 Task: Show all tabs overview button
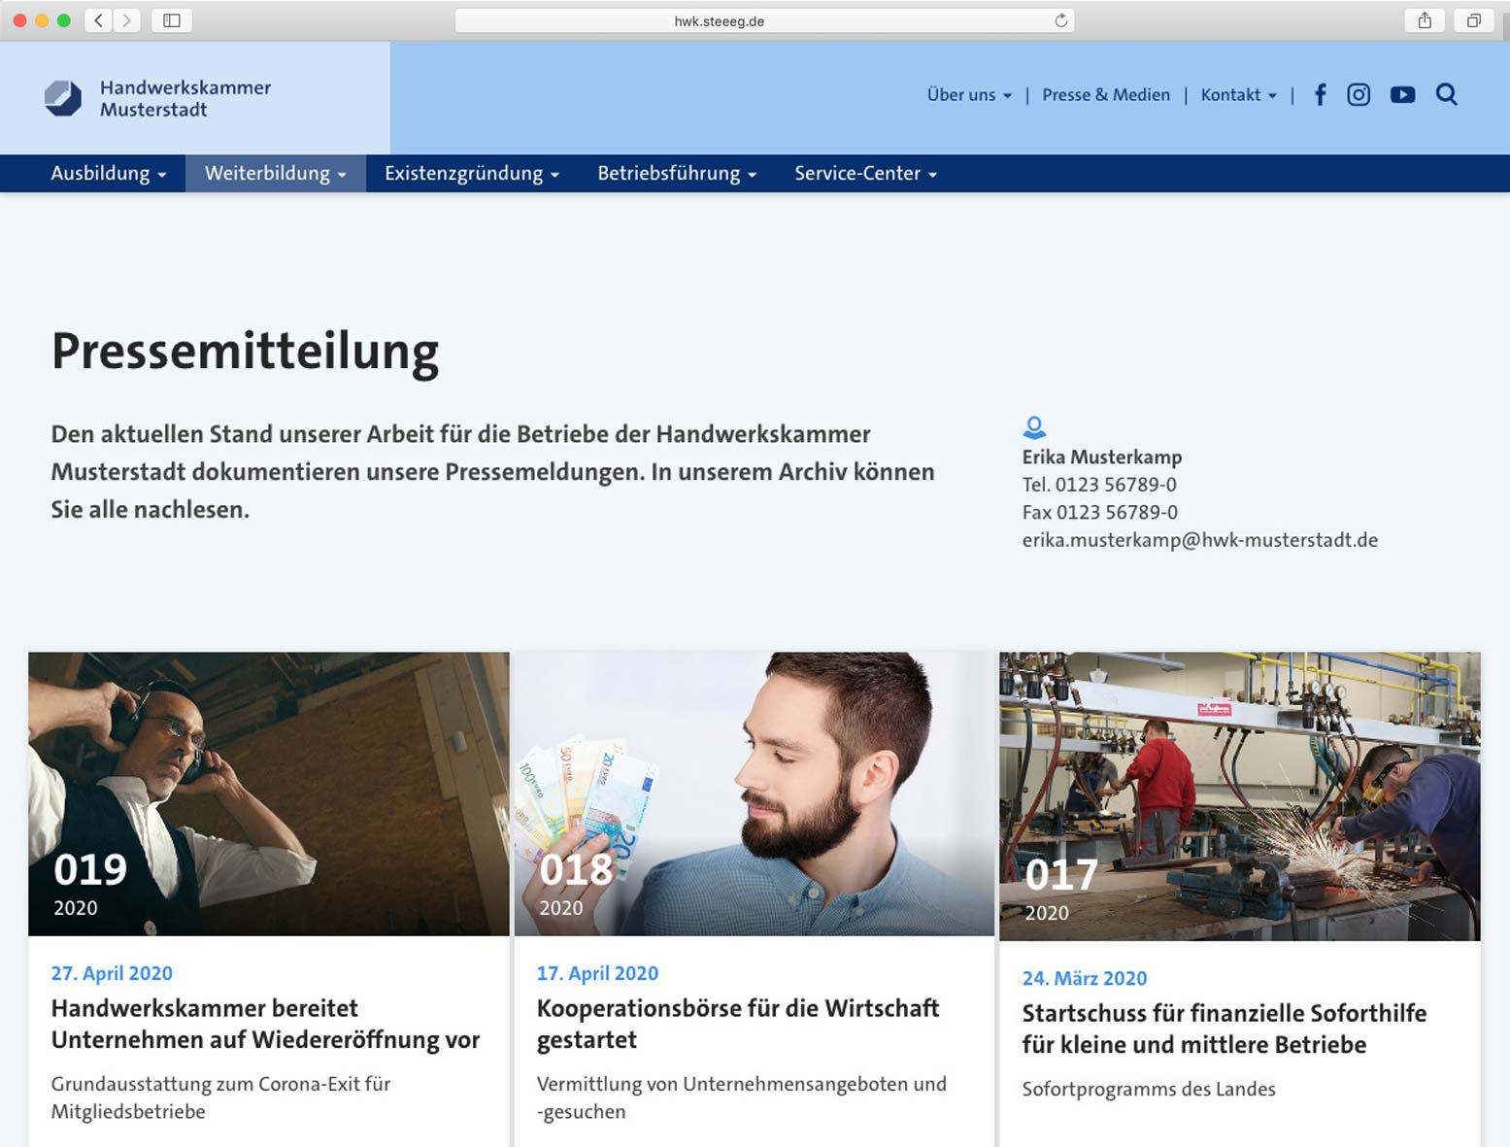pyautogui.click(x=1473, y=20)
